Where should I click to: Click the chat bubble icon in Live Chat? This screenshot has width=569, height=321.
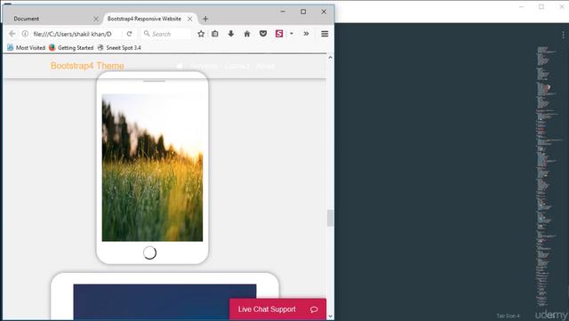pos(314,309)
